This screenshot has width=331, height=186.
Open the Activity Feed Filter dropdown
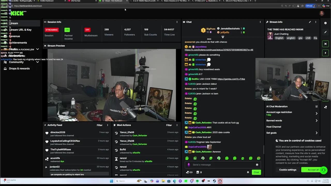click(x=100, y=125)
